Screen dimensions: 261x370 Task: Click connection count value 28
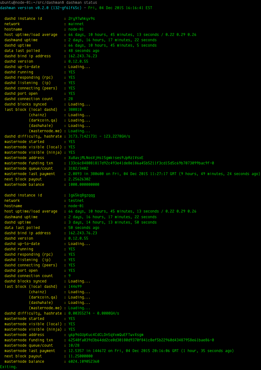coord(71,99)
